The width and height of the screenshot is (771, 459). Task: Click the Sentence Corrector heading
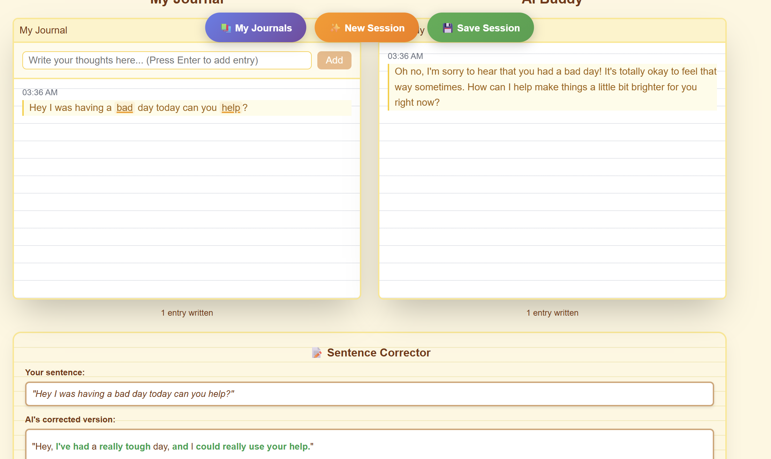(x=378, y=353)
